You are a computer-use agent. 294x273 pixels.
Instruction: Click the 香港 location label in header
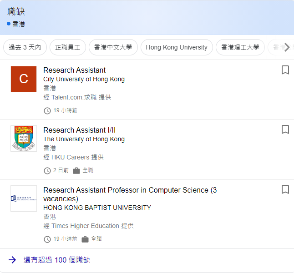[x=19, y=24]
